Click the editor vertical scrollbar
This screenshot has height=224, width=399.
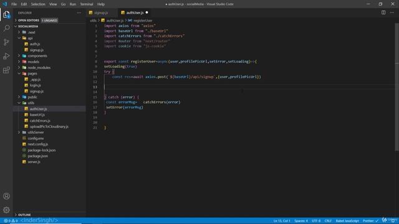(397, 86)
